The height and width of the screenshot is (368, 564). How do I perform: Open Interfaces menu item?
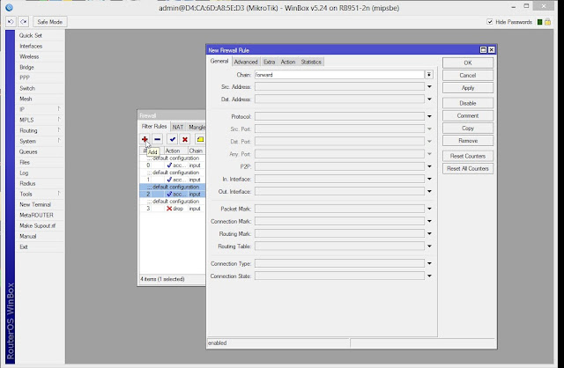pos(31,46)
